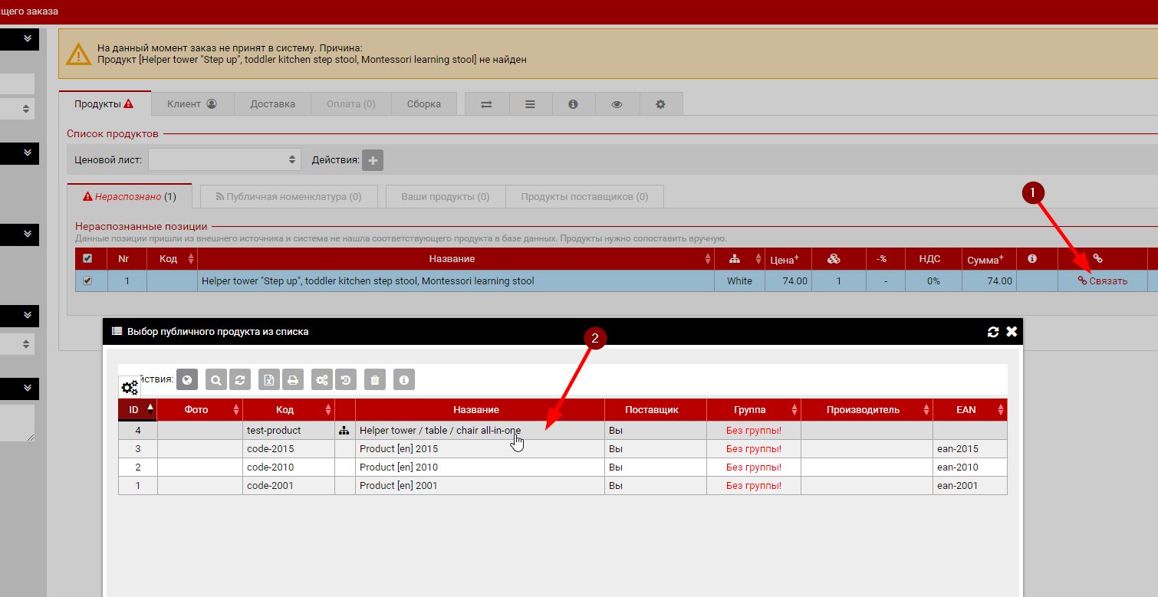Click the Связать link in the product row
This screenshot has height=597, width=1158.
click(x=1103, y=281)
